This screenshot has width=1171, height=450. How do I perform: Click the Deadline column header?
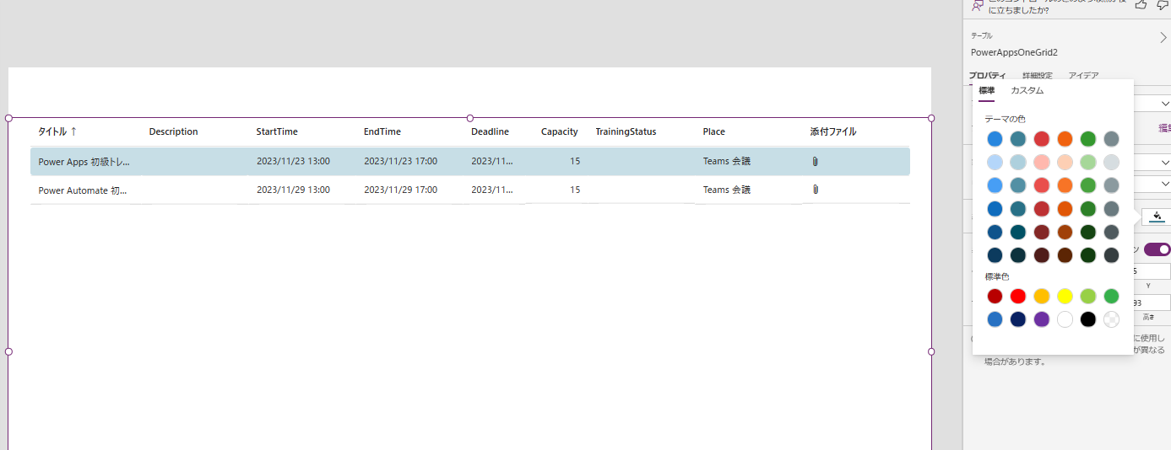click(490, 131)
